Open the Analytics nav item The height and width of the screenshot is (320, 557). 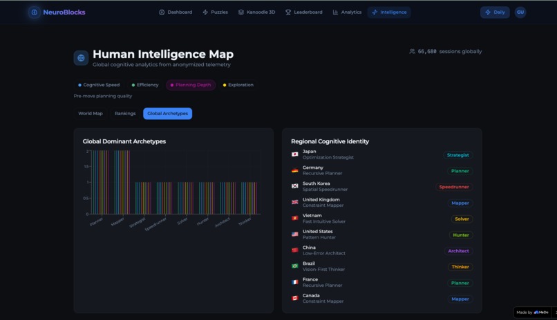point(347,12)
